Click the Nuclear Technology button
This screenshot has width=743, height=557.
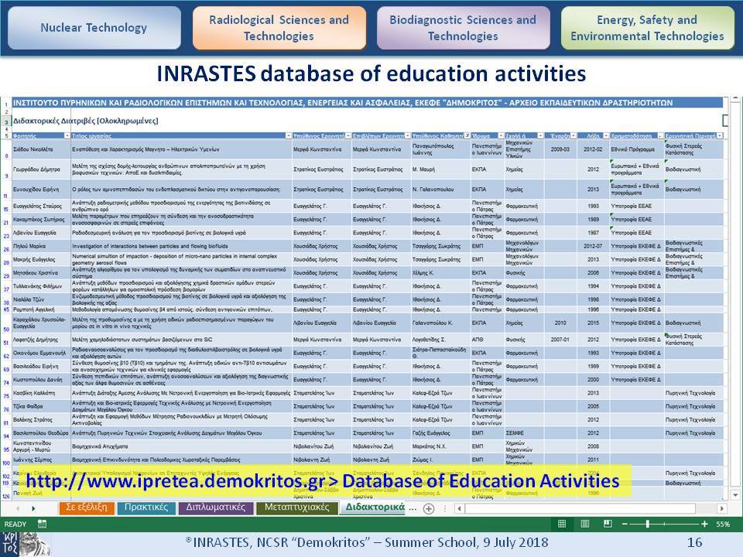pyautogui.click(x=94, y=28)
